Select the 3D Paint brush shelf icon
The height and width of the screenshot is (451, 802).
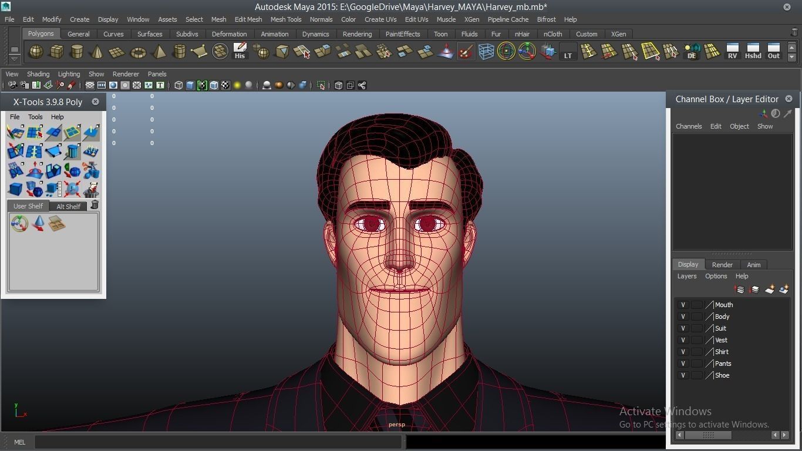466,52
